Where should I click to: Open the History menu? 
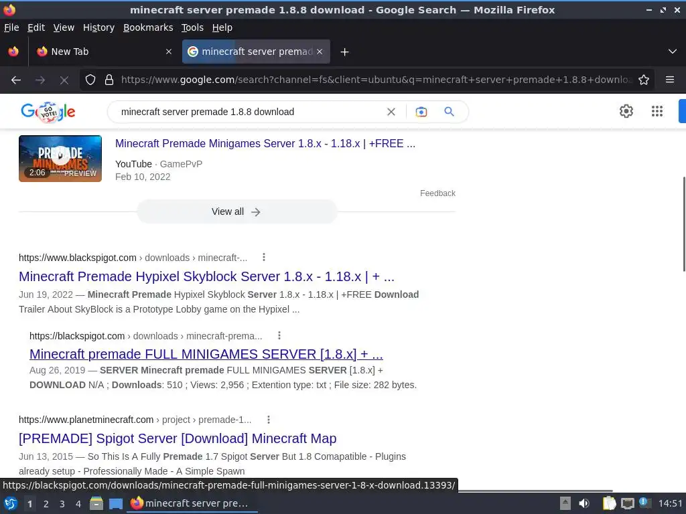pos(99,27)
